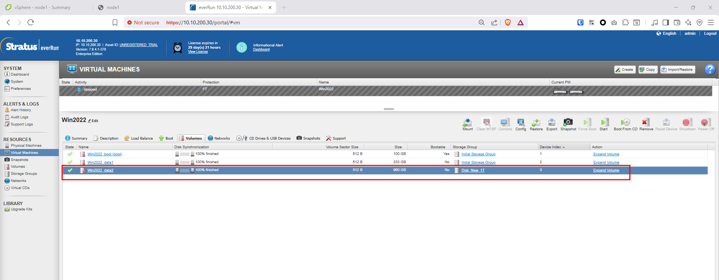Switch to the Networks tab

click(x=219, y=139)
